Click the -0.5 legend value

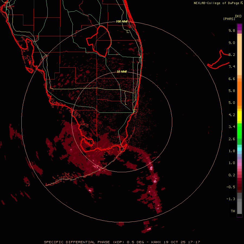coord(231,187)
